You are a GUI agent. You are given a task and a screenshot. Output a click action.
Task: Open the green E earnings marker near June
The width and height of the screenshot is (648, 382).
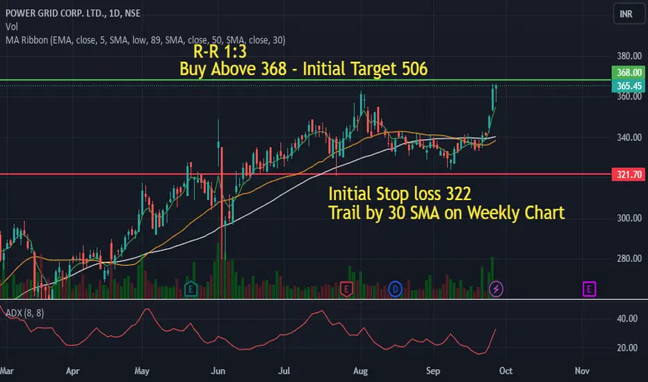[191, 289]
